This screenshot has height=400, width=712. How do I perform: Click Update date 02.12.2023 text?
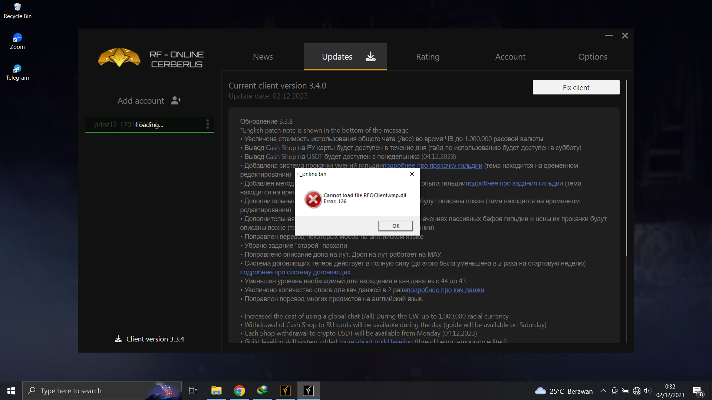click(268, 96)
